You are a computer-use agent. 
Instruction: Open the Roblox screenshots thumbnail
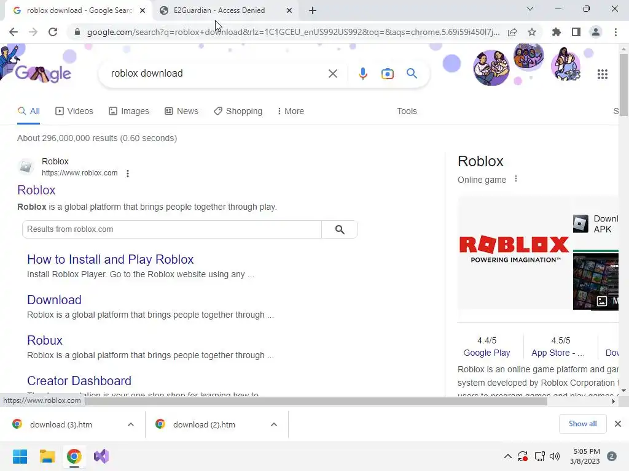pyautogui.click(x=596, y=281)
